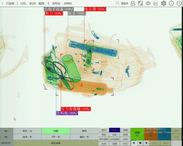
Task: Click the conveyor reverse left arrow
Action: tap(134, 143)
